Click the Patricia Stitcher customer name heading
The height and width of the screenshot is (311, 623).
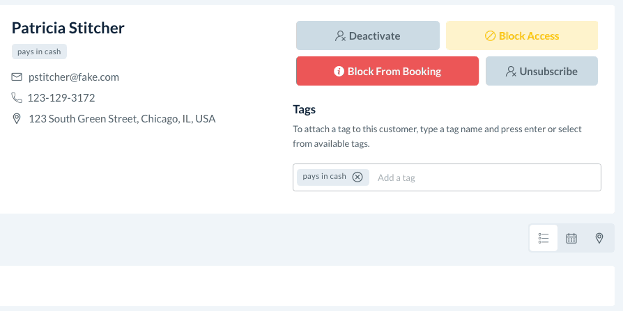pyautogui.click(x=68, y=28)
